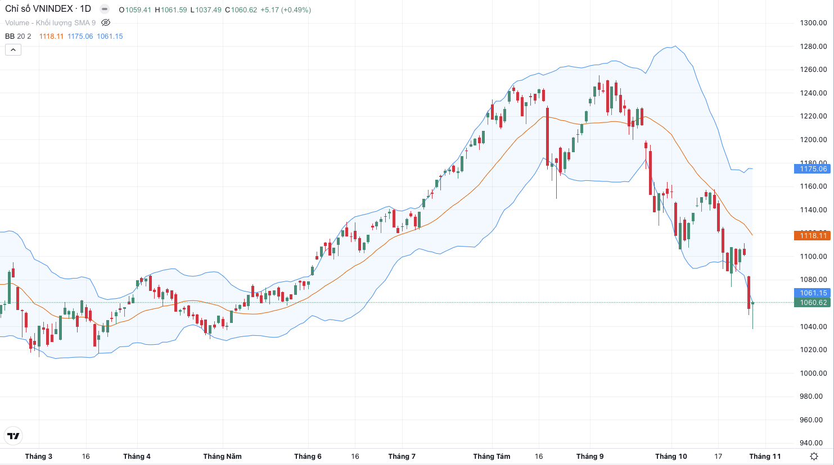This screenshot has height=465, width=834.
Task: Click the 1280.00 price axis label
Action: click(x=813, y=47)
